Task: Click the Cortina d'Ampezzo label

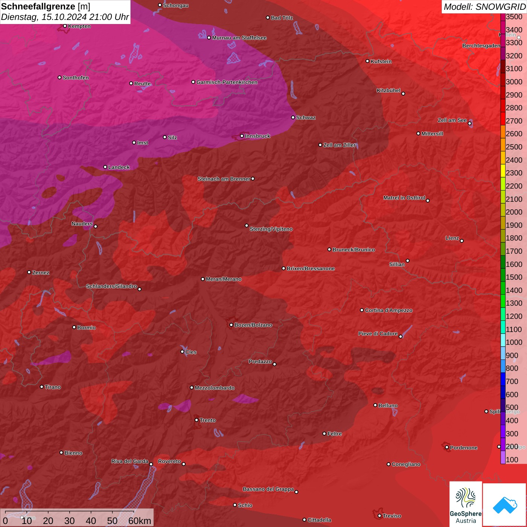Action: (x=388, y=310)
